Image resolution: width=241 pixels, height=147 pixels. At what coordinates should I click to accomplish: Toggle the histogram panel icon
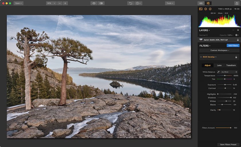tap(201, 9)
